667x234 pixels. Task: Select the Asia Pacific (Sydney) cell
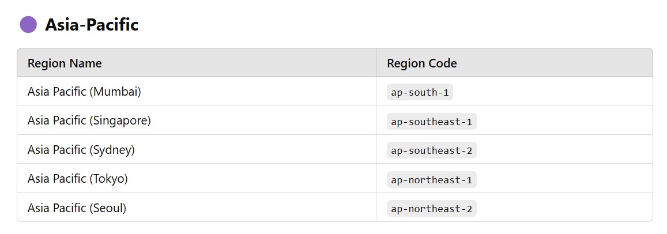81,150
